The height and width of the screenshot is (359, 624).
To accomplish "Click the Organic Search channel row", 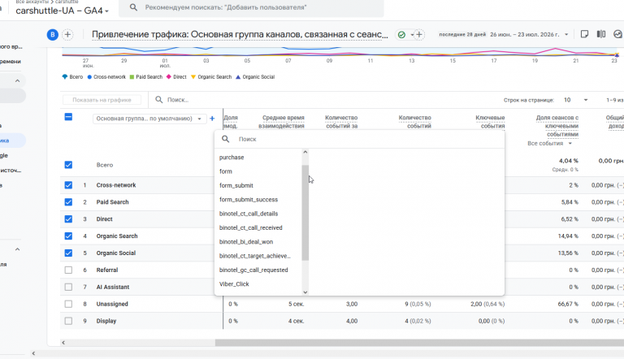I will click(117, 236).
